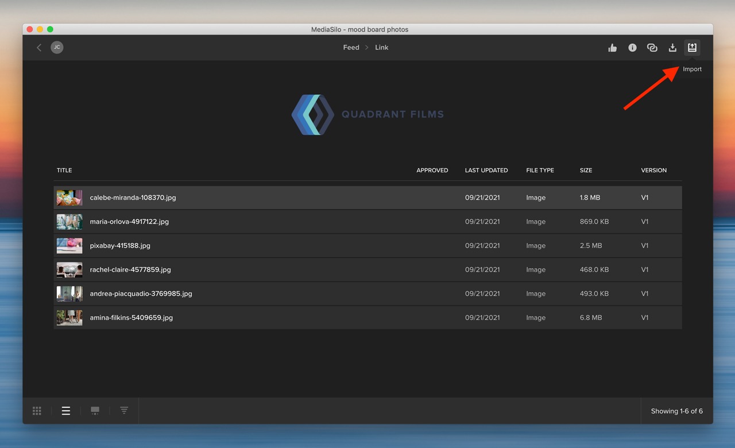Go back with the left chevron arrow

[39, 48]
